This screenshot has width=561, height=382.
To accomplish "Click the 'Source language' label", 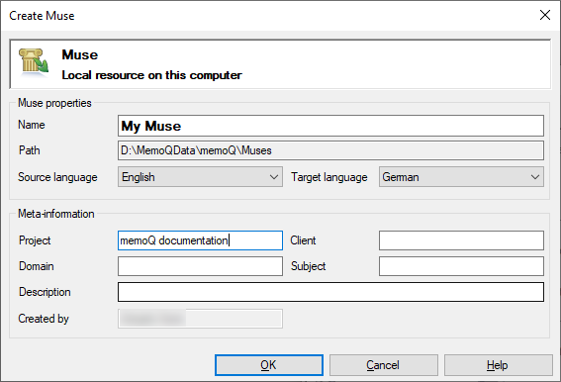I will 57,177.
